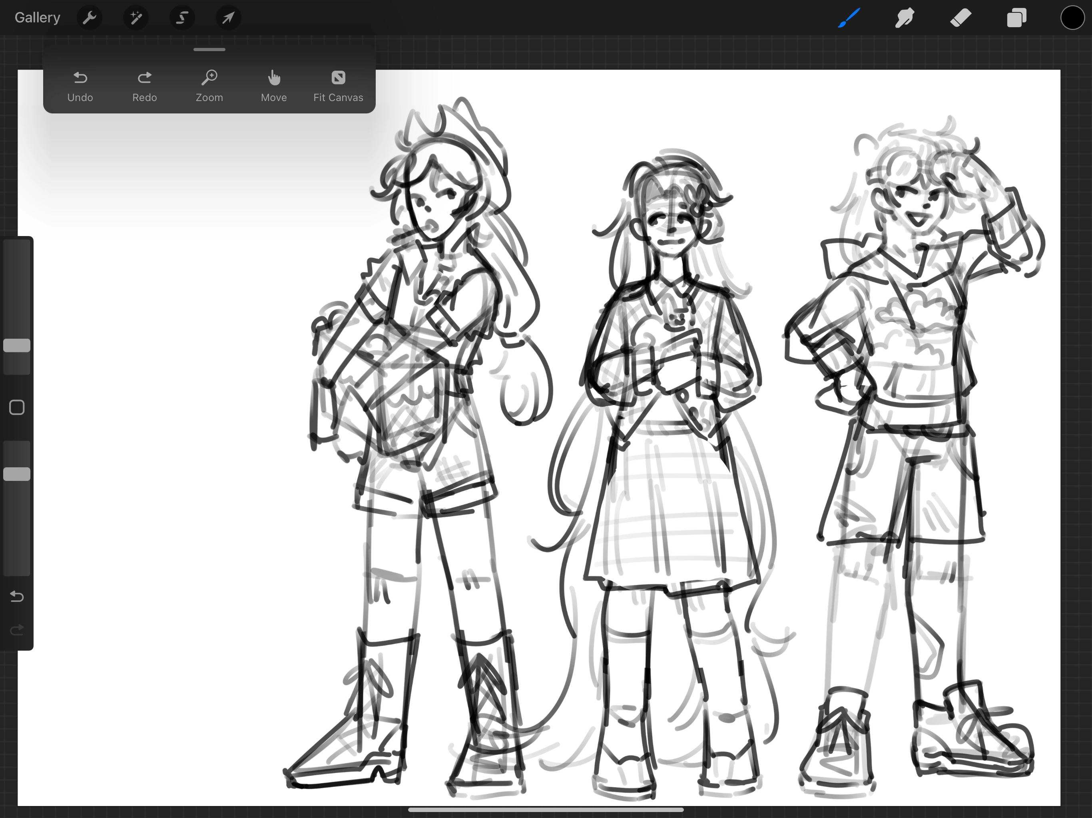The width and height of the screenshot is (1092, 818).
Task: Select the Brush tool
Action: [x=849, y=18]
